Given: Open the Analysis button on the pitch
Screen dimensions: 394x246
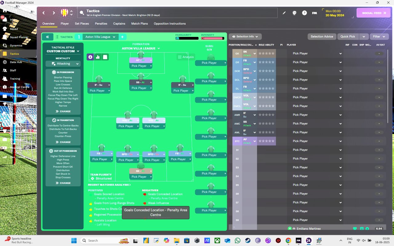Looking at the screenshot, I should (x=186, y=57).
